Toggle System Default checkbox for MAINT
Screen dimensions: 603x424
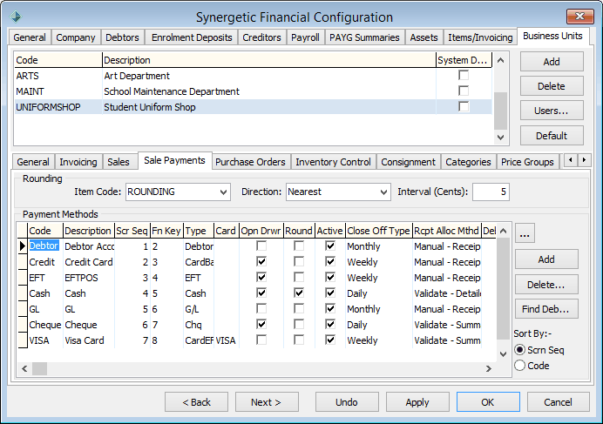click(x=464, y=91)
